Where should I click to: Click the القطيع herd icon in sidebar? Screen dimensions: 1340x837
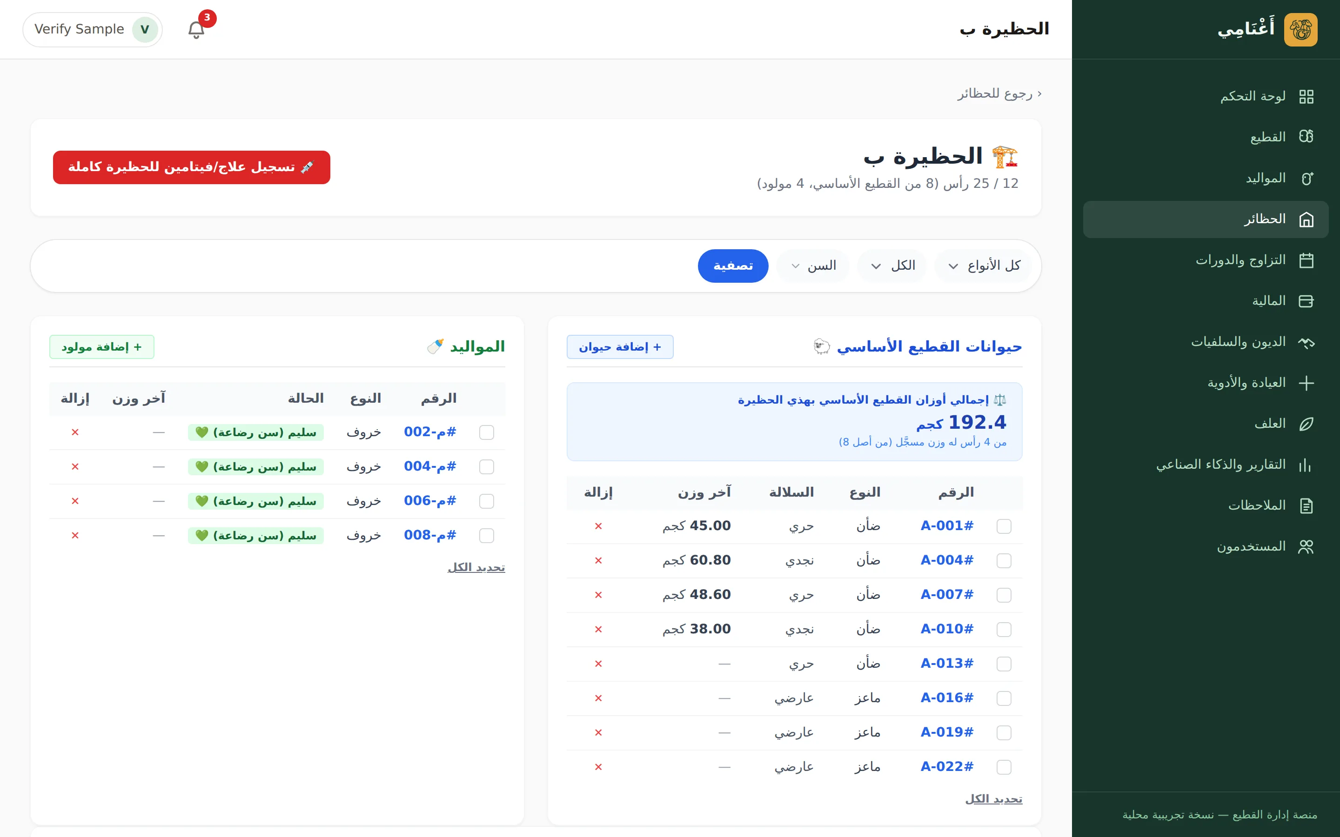(1306, 137)
